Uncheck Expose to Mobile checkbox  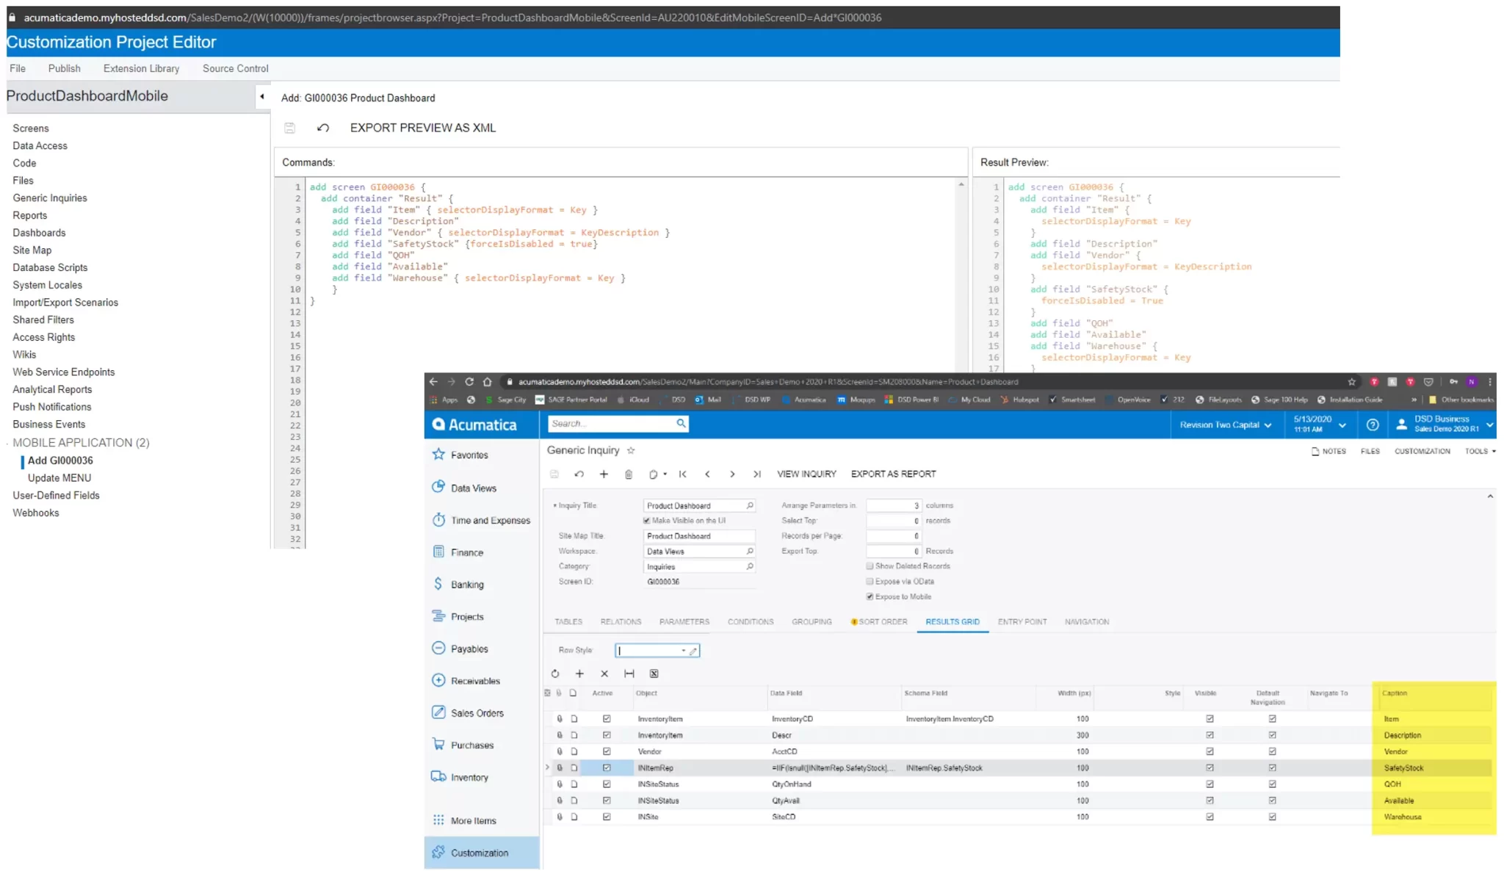(870, 597)
